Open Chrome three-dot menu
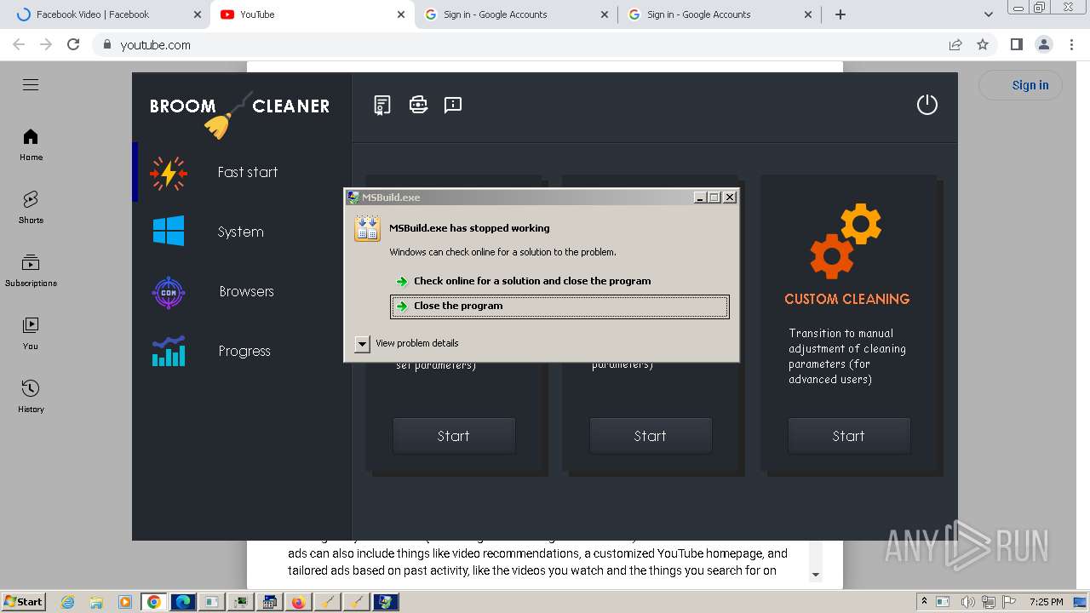This screenshot has width=1090, height=613. [x=1071, y=45]
